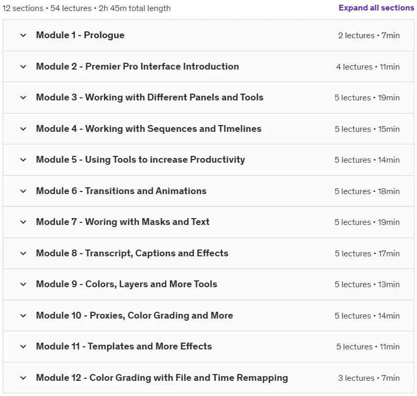
Task: Open Module 2 - Premier Pro Interface Introduction
Action: click(x=138, y=66)
